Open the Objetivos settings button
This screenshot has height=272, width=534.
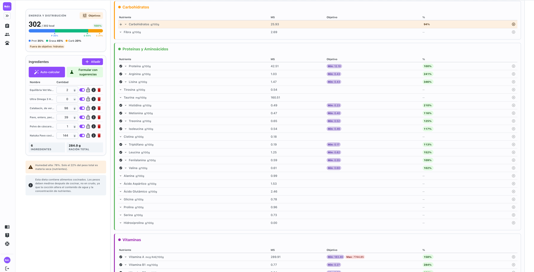(x=91, y=15)
